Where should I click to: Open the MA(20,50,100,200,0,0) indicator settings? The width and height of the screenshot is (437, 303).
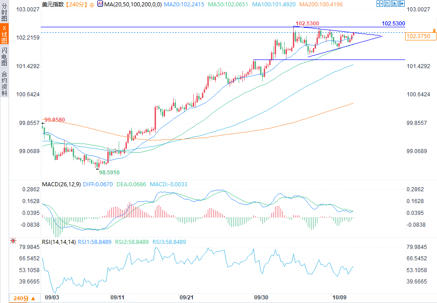[x=133, y=5]
